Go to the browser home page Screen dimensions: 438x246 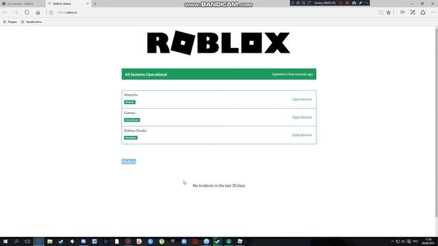pos(38,12)
